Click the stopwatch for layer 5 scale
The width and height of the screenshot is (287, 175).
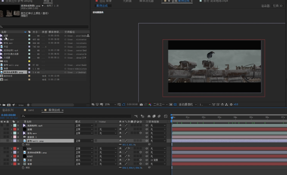point(23,145)
